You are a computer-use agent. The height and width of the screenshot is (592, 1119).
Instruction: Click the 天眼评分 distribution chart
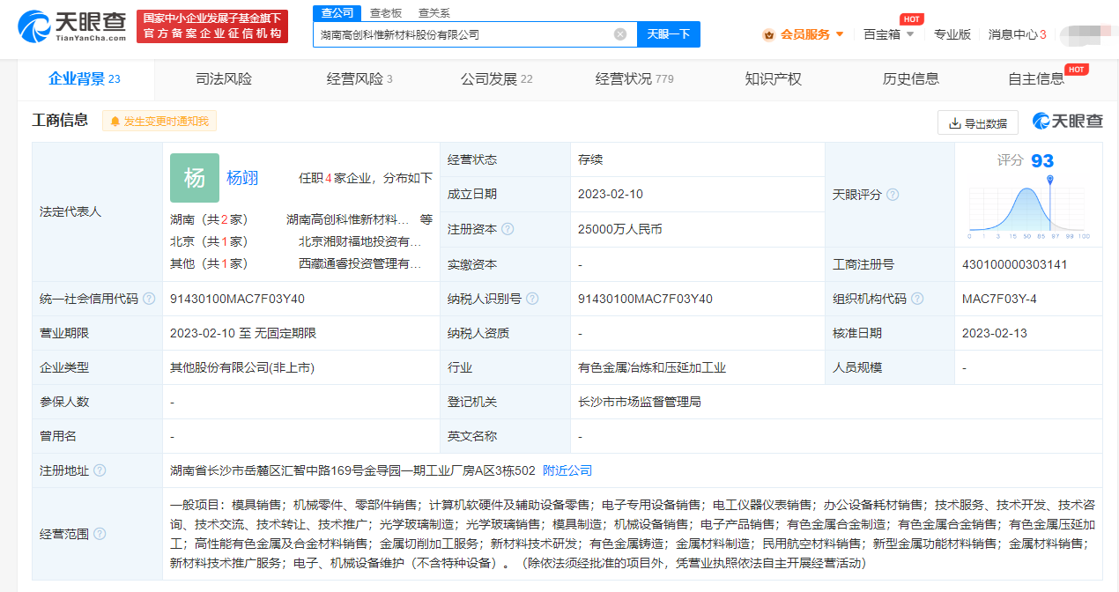(1028, 207)
